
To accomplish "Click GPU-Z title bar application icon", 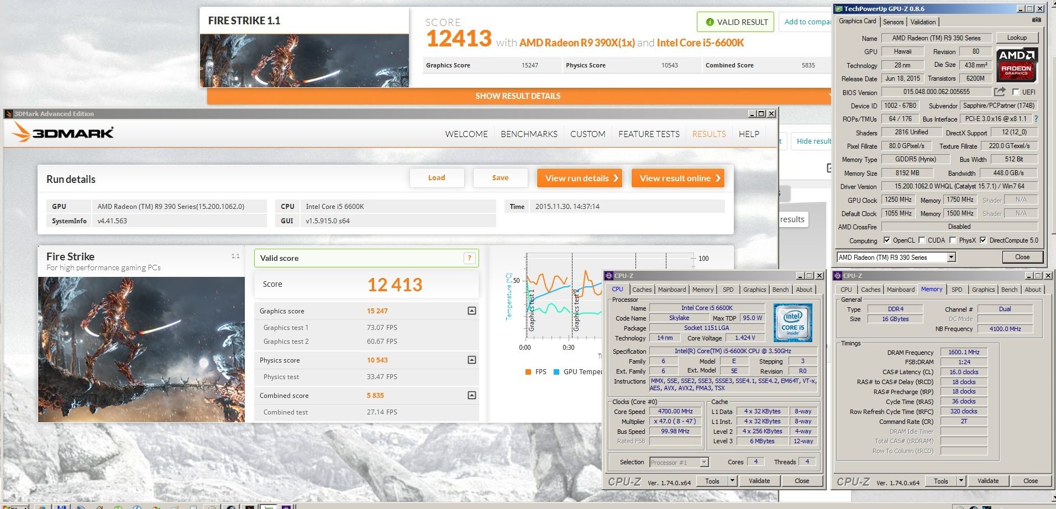I will point(839,9).
